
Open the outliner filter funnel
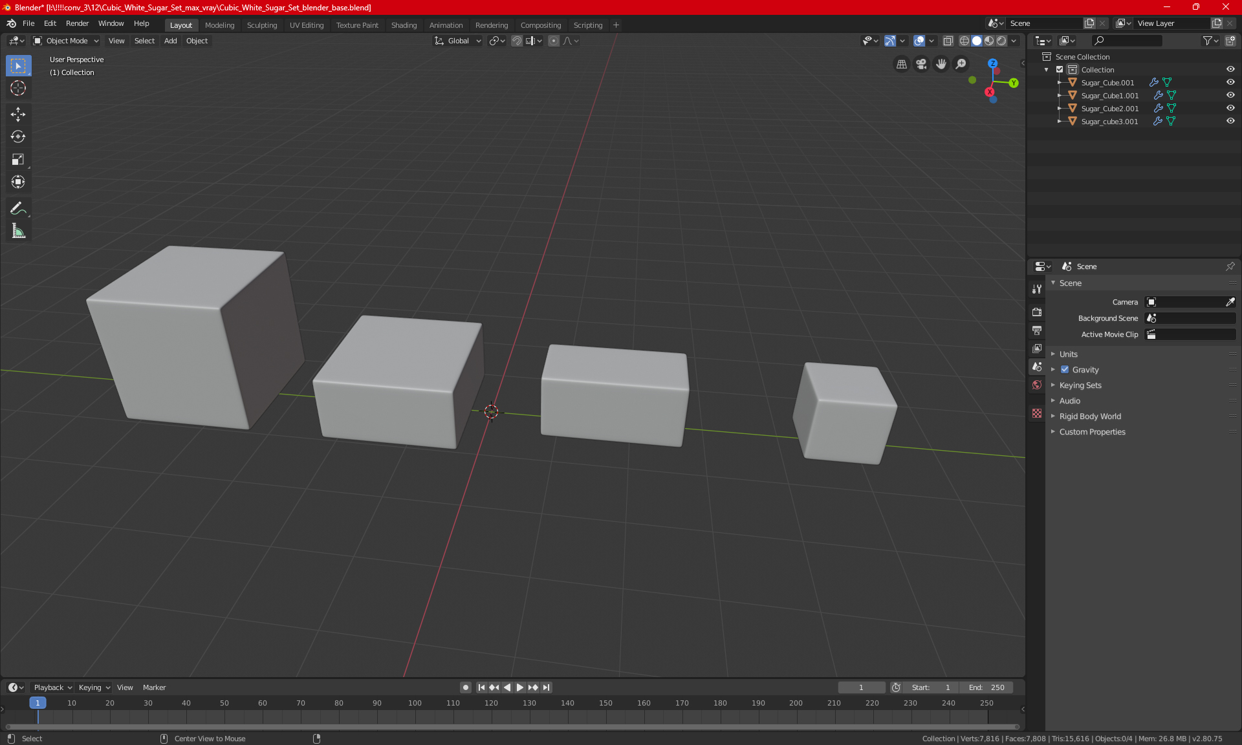(1210, 41)
